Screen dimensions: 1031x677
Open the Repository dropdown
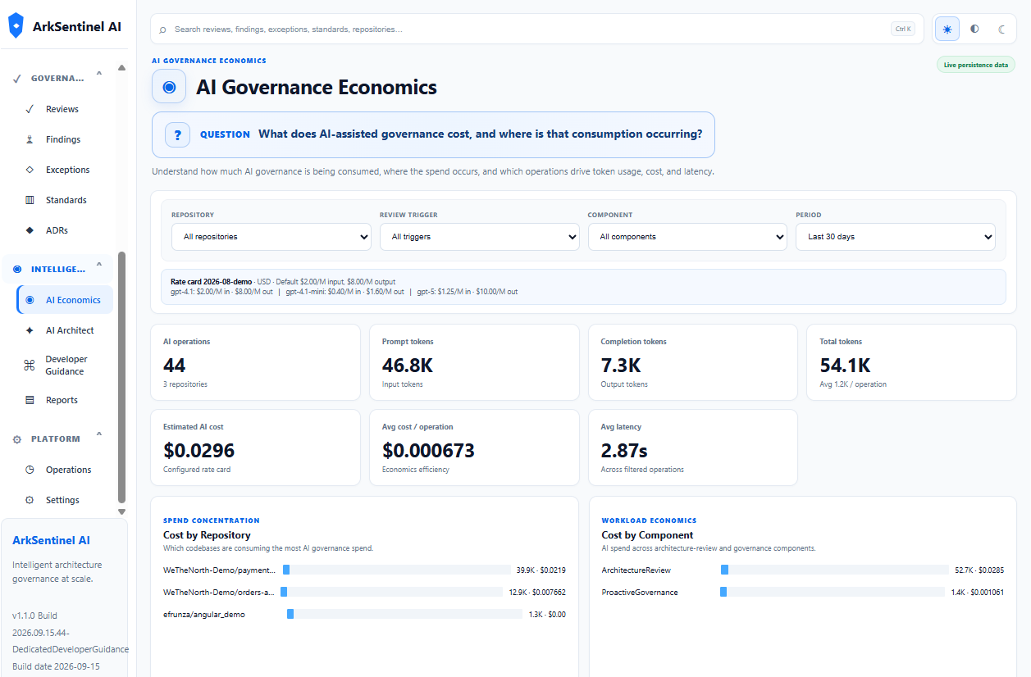coord(271,237)
